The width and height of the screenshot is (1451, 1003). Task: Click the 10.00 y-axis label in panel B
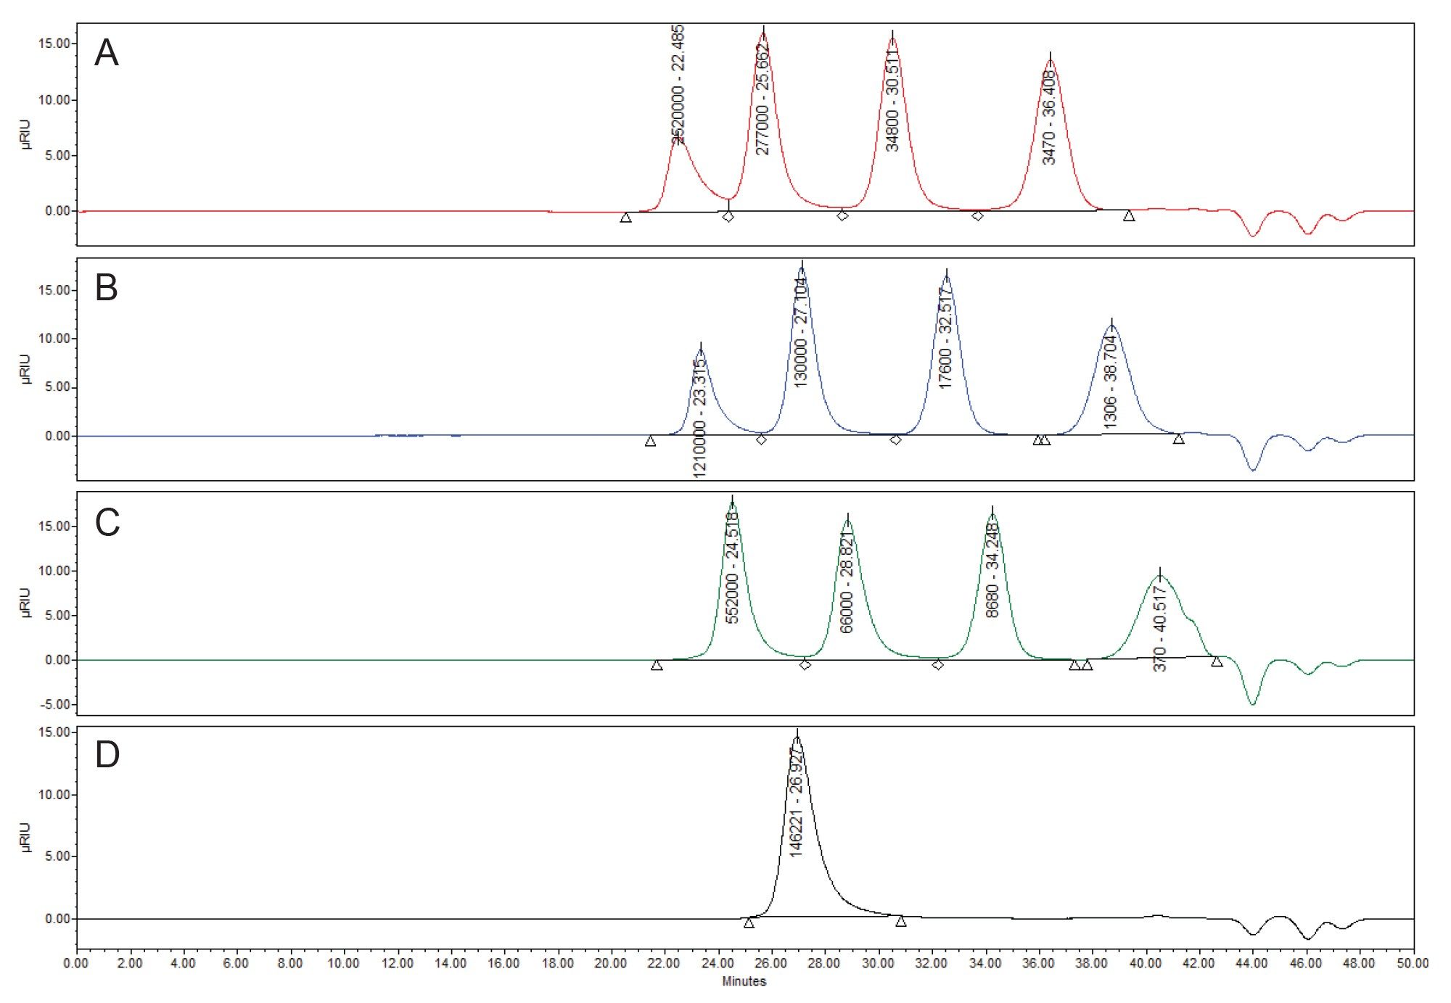click(x=55, y=339)
